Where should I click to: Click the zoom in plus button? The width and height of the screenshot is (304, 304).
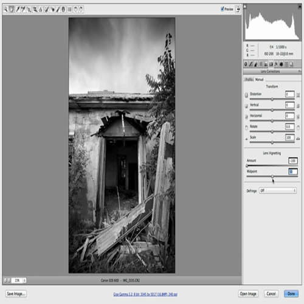point(9,280)
